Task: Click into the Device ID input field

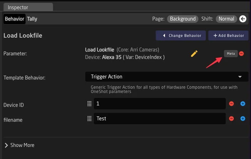Action: 160,104
